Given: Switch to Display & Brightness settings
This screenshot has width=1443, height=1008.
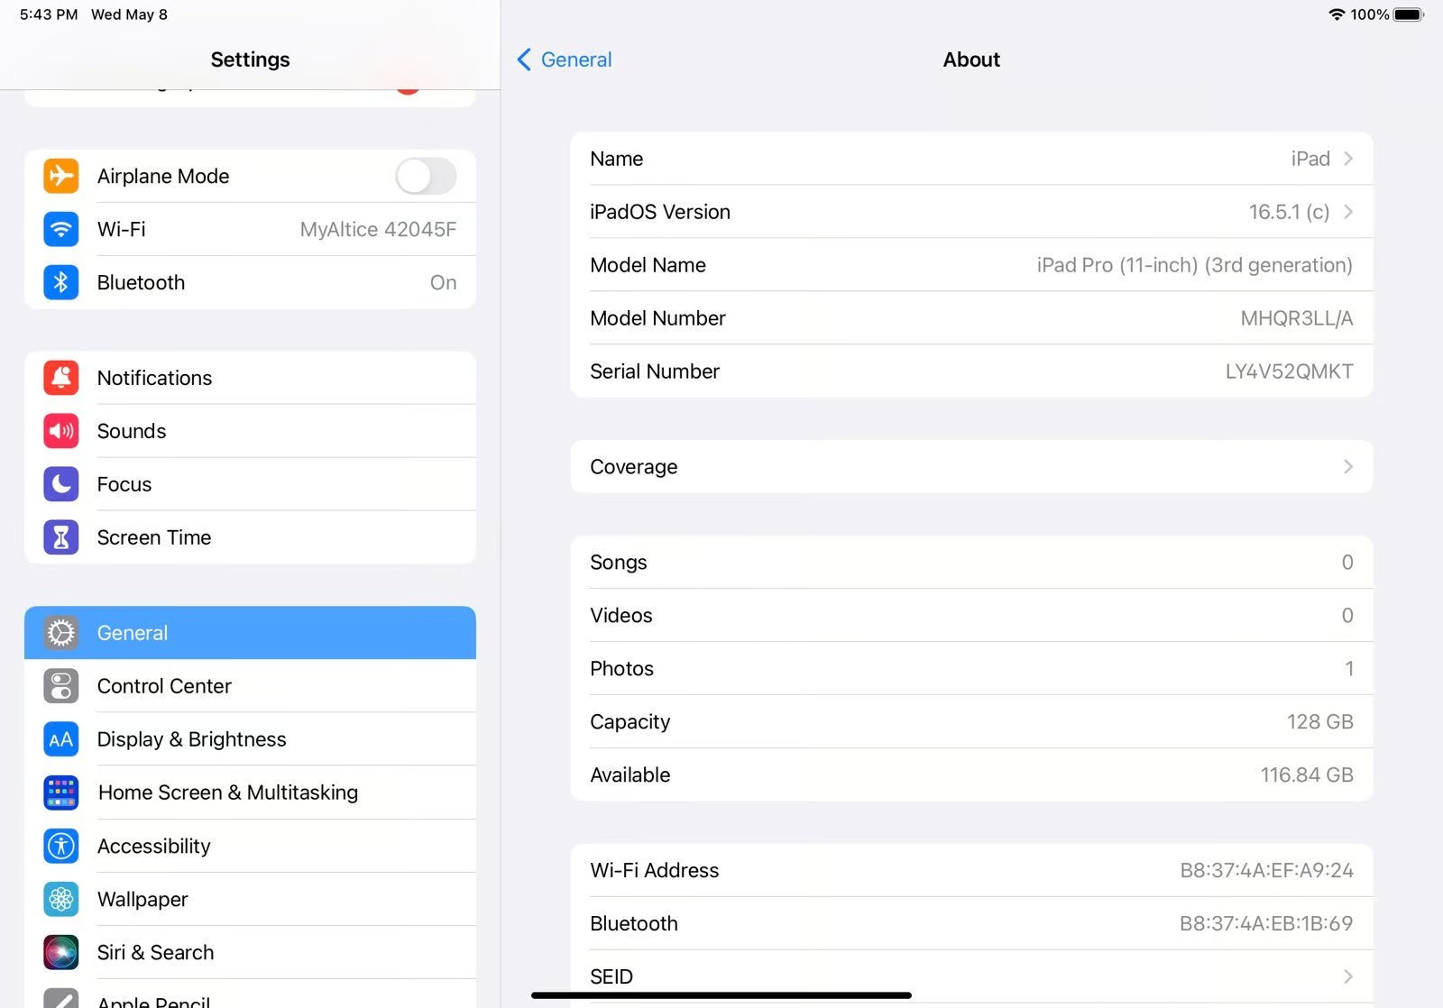Looking at the screenshot, I should pos(191,739).
